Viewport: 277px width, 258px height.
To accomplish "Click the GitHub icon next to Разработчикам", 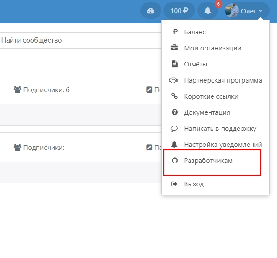I will (175, 160).
